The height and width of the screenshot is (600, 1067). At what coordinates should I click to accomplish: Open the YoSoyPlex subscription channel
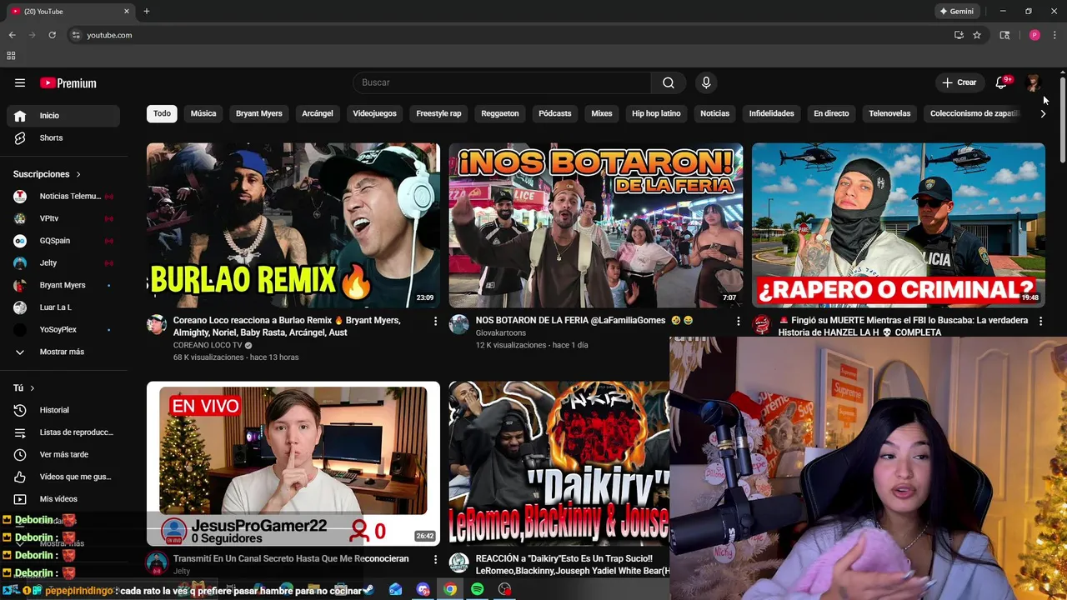[63, 329]
